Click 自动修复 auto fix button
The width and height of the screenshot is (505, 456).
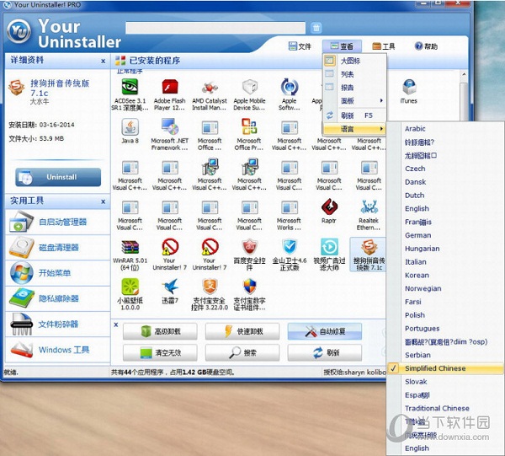click(x=325, y=331)
